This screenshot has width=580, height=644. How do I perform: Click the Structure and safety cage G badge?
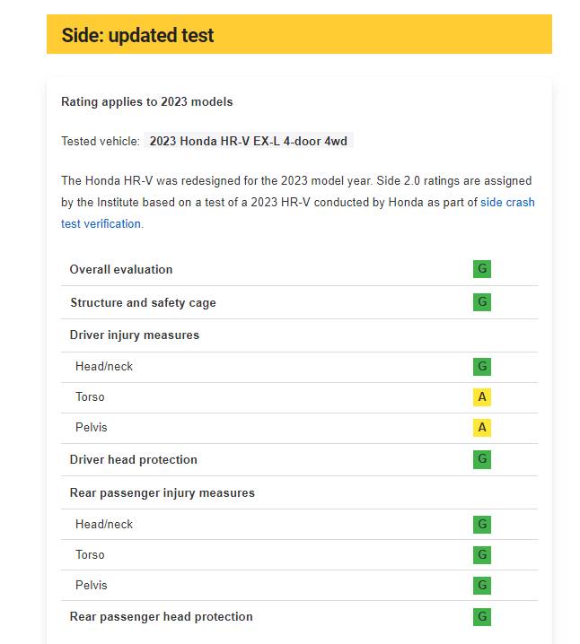(x=482, y=302)
